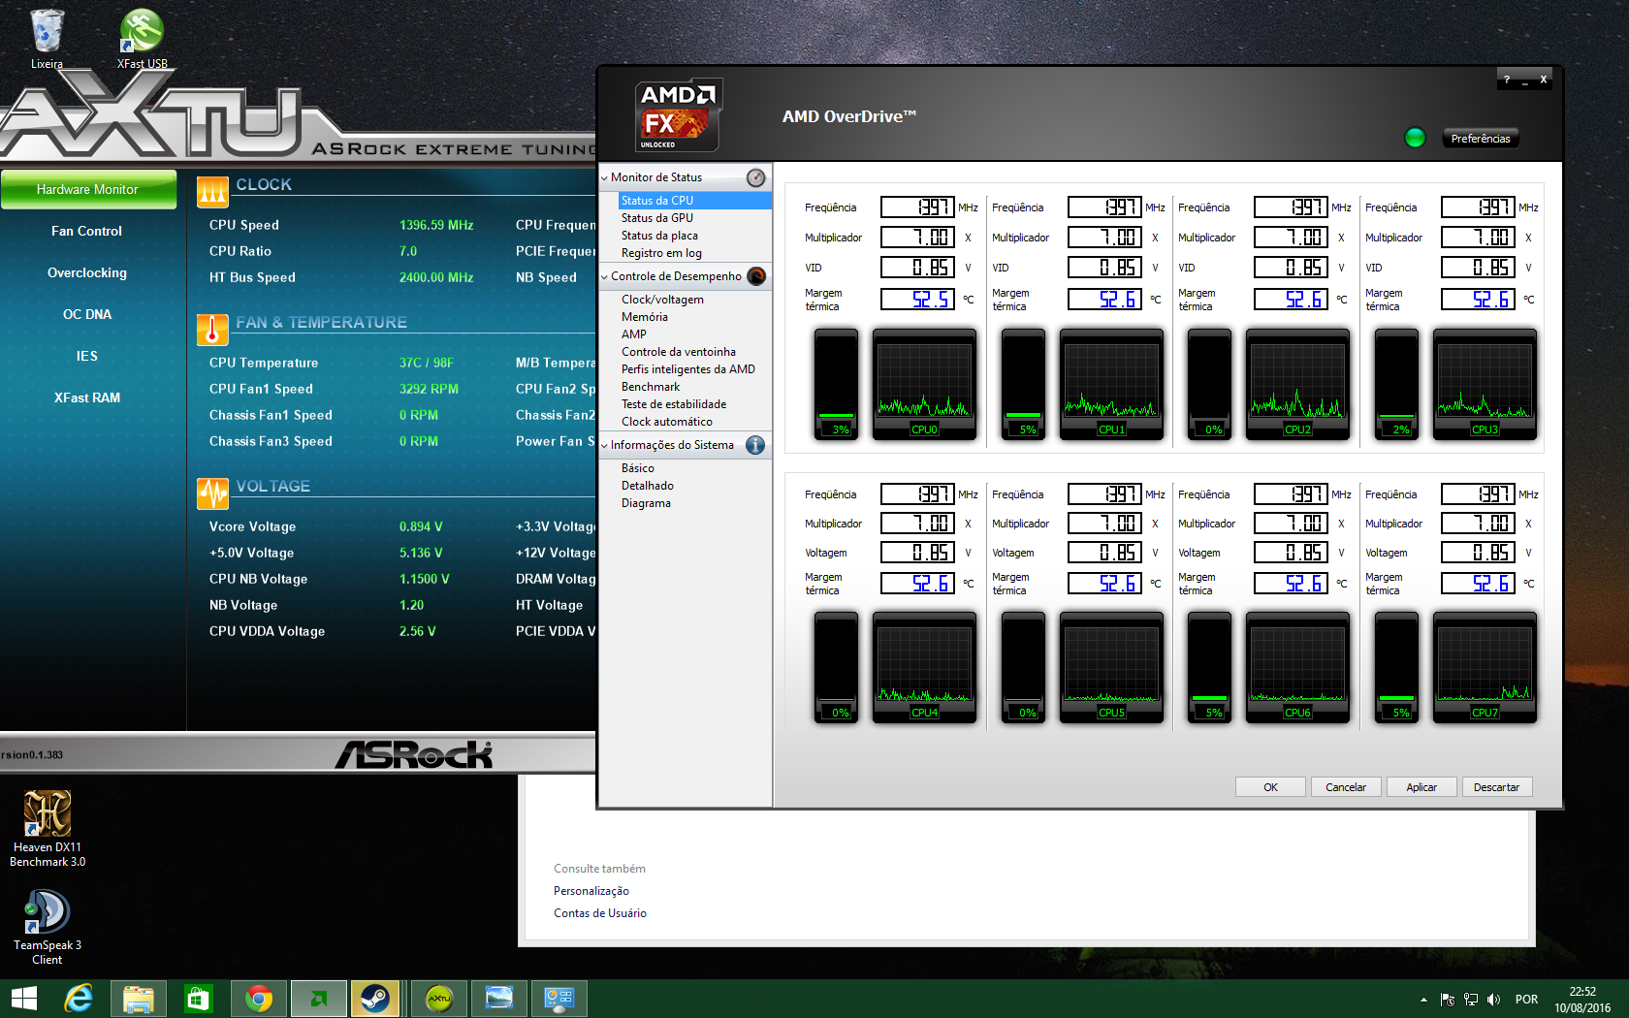This screenshot has width=1629, height=1018.
Task: Launch Internet Explorer from the taskbar
Action: pyautogui.click(x=78, y=999)
